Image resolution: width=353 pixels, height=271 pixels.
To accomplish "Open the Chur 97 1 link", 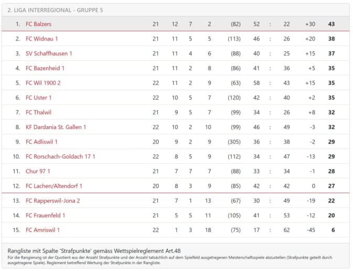I will pos(39,171).
